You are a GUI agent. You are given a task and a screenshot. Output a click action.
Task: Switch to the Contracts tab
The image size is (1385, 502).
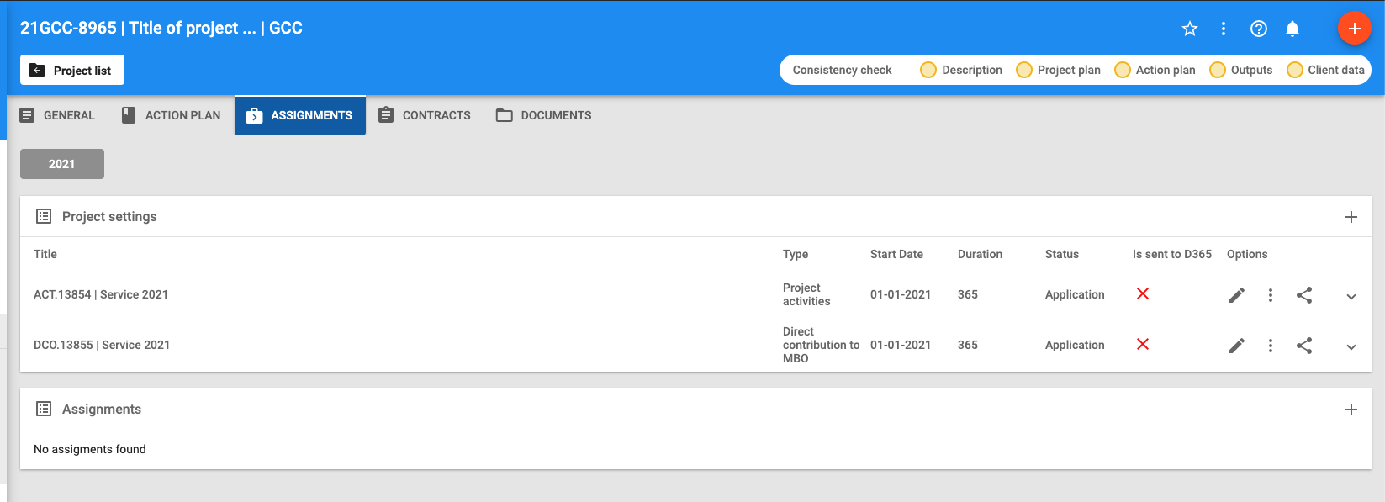pos(425,115)
